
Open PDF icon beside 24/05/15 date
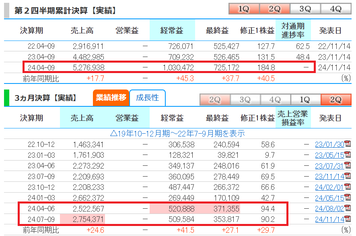(x=348, y=197)
